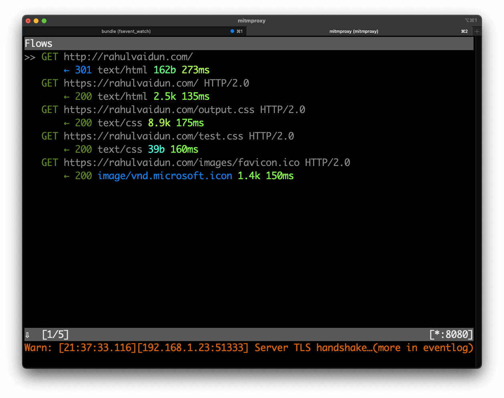504x398 pixels.
Task: Click the yellow minimize window button
Action: (36, 21)
